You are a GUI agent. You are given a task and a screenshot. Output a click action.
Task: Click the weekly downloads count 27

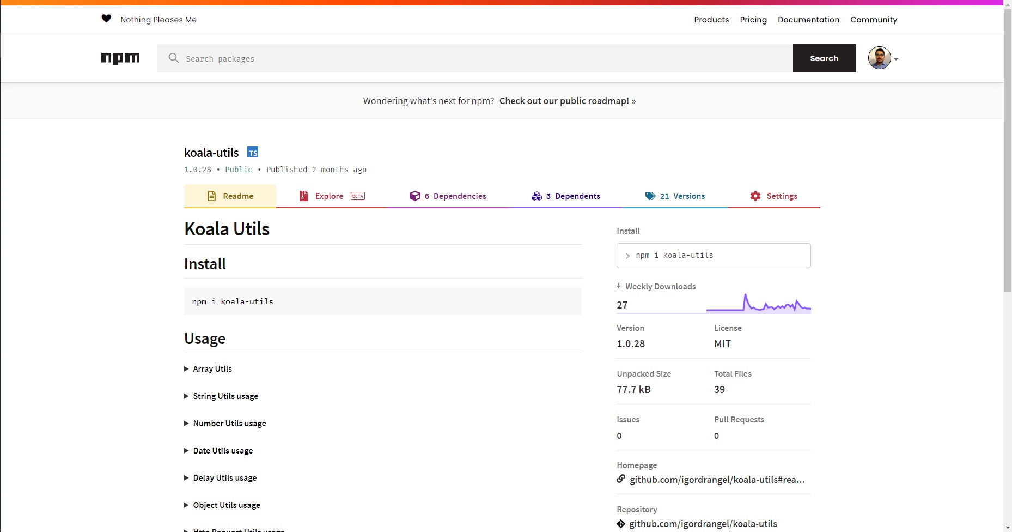(x=622, y=305)
